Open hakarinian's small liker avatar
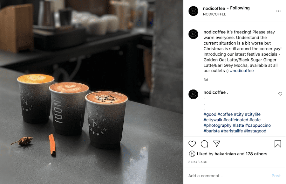Image resolution: width=286 pixels, height=184 pixels. [x=192, y=154]
